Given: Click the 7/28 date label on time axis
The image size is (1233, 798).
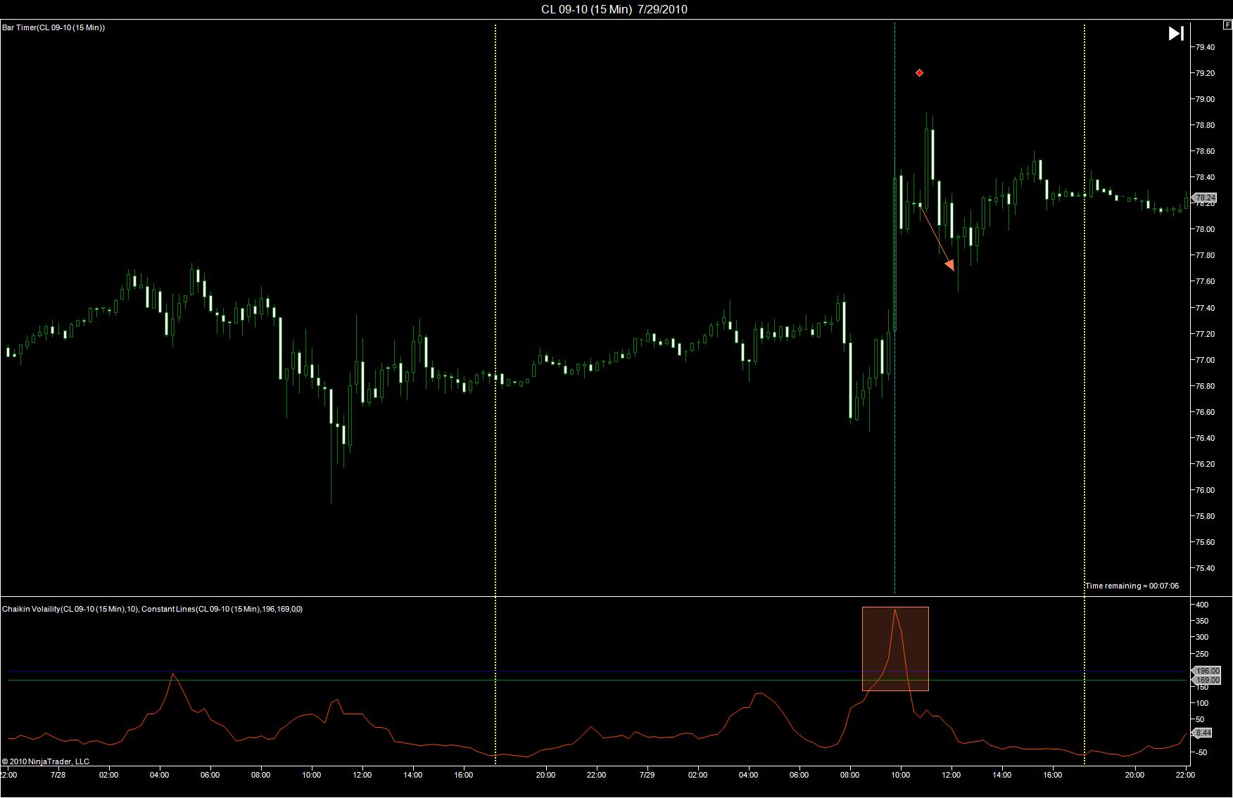Looking at the screenshot, I should point(58,775).
